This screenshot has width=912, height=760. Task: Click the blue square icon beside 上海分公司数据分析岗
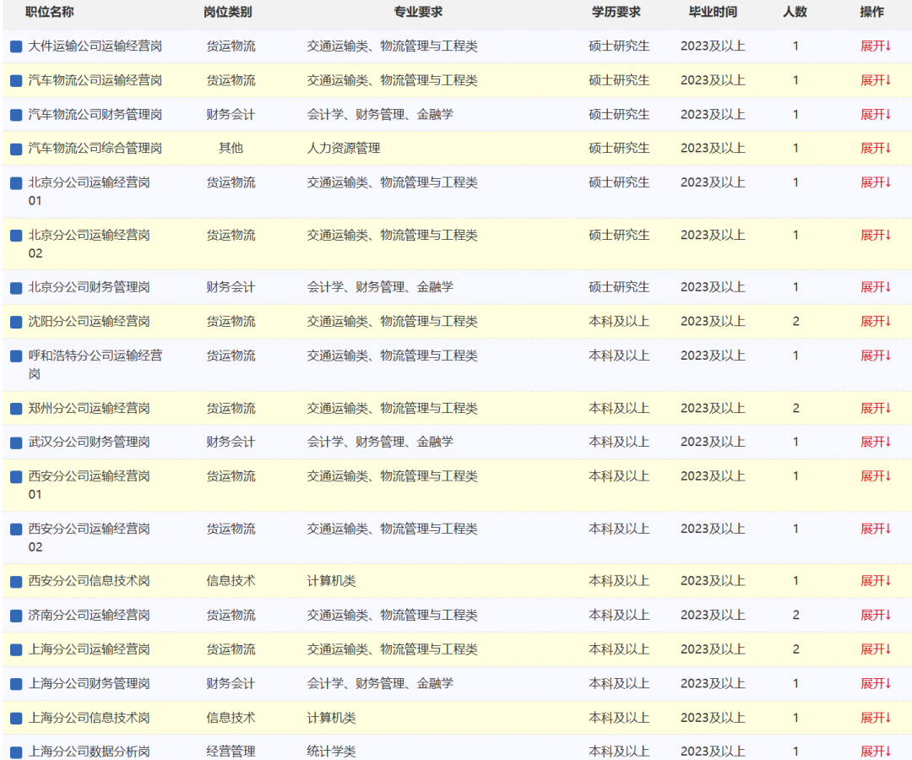pyautogui.click(x=16, y=752)
